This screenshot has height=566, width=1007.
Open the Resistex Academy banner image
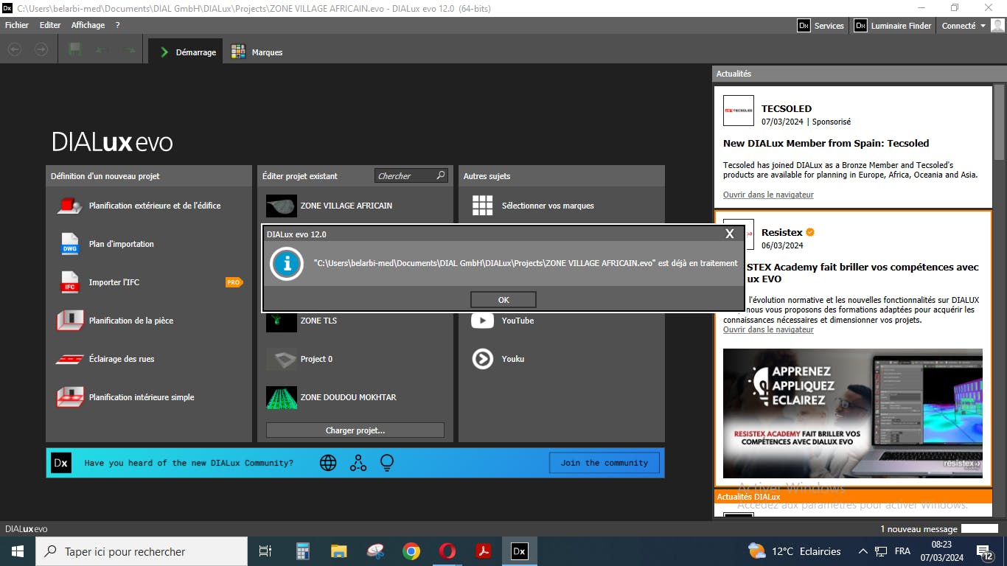pyautogui.click(x=853, y=413)
